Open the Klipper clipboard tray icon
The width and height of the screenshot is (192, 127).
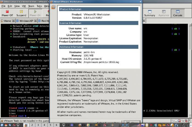pos(147,125)
